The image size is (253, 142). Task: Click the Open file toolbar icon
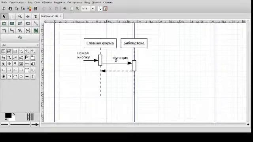(x=10, y=9)
